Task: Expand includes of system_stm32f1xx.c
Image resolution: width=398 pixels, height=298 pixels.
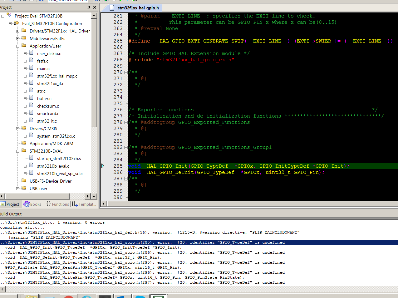Action: point(25,136)
